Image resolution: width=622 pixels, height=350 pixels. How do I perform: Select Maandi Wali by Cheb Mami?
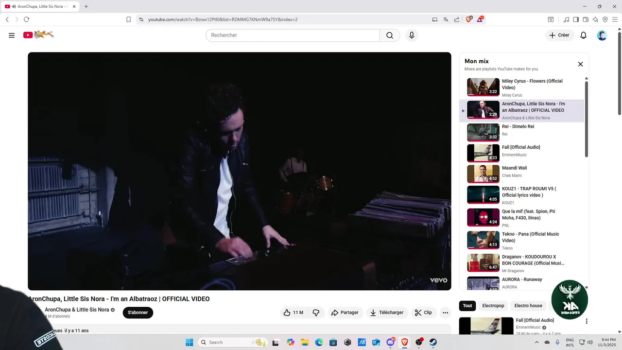coord(522,174)
